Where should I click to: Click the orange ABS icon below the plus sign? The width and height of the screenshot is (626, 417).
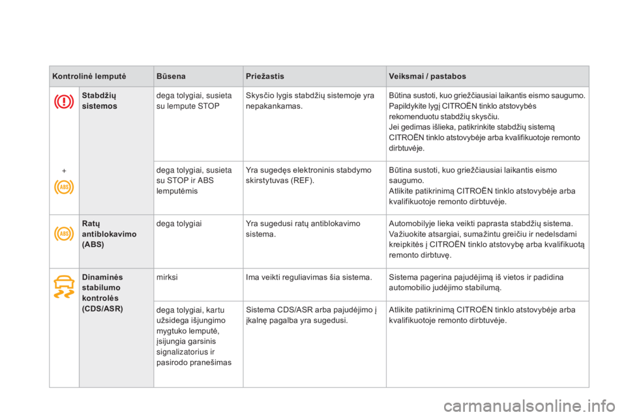(64, 187)
